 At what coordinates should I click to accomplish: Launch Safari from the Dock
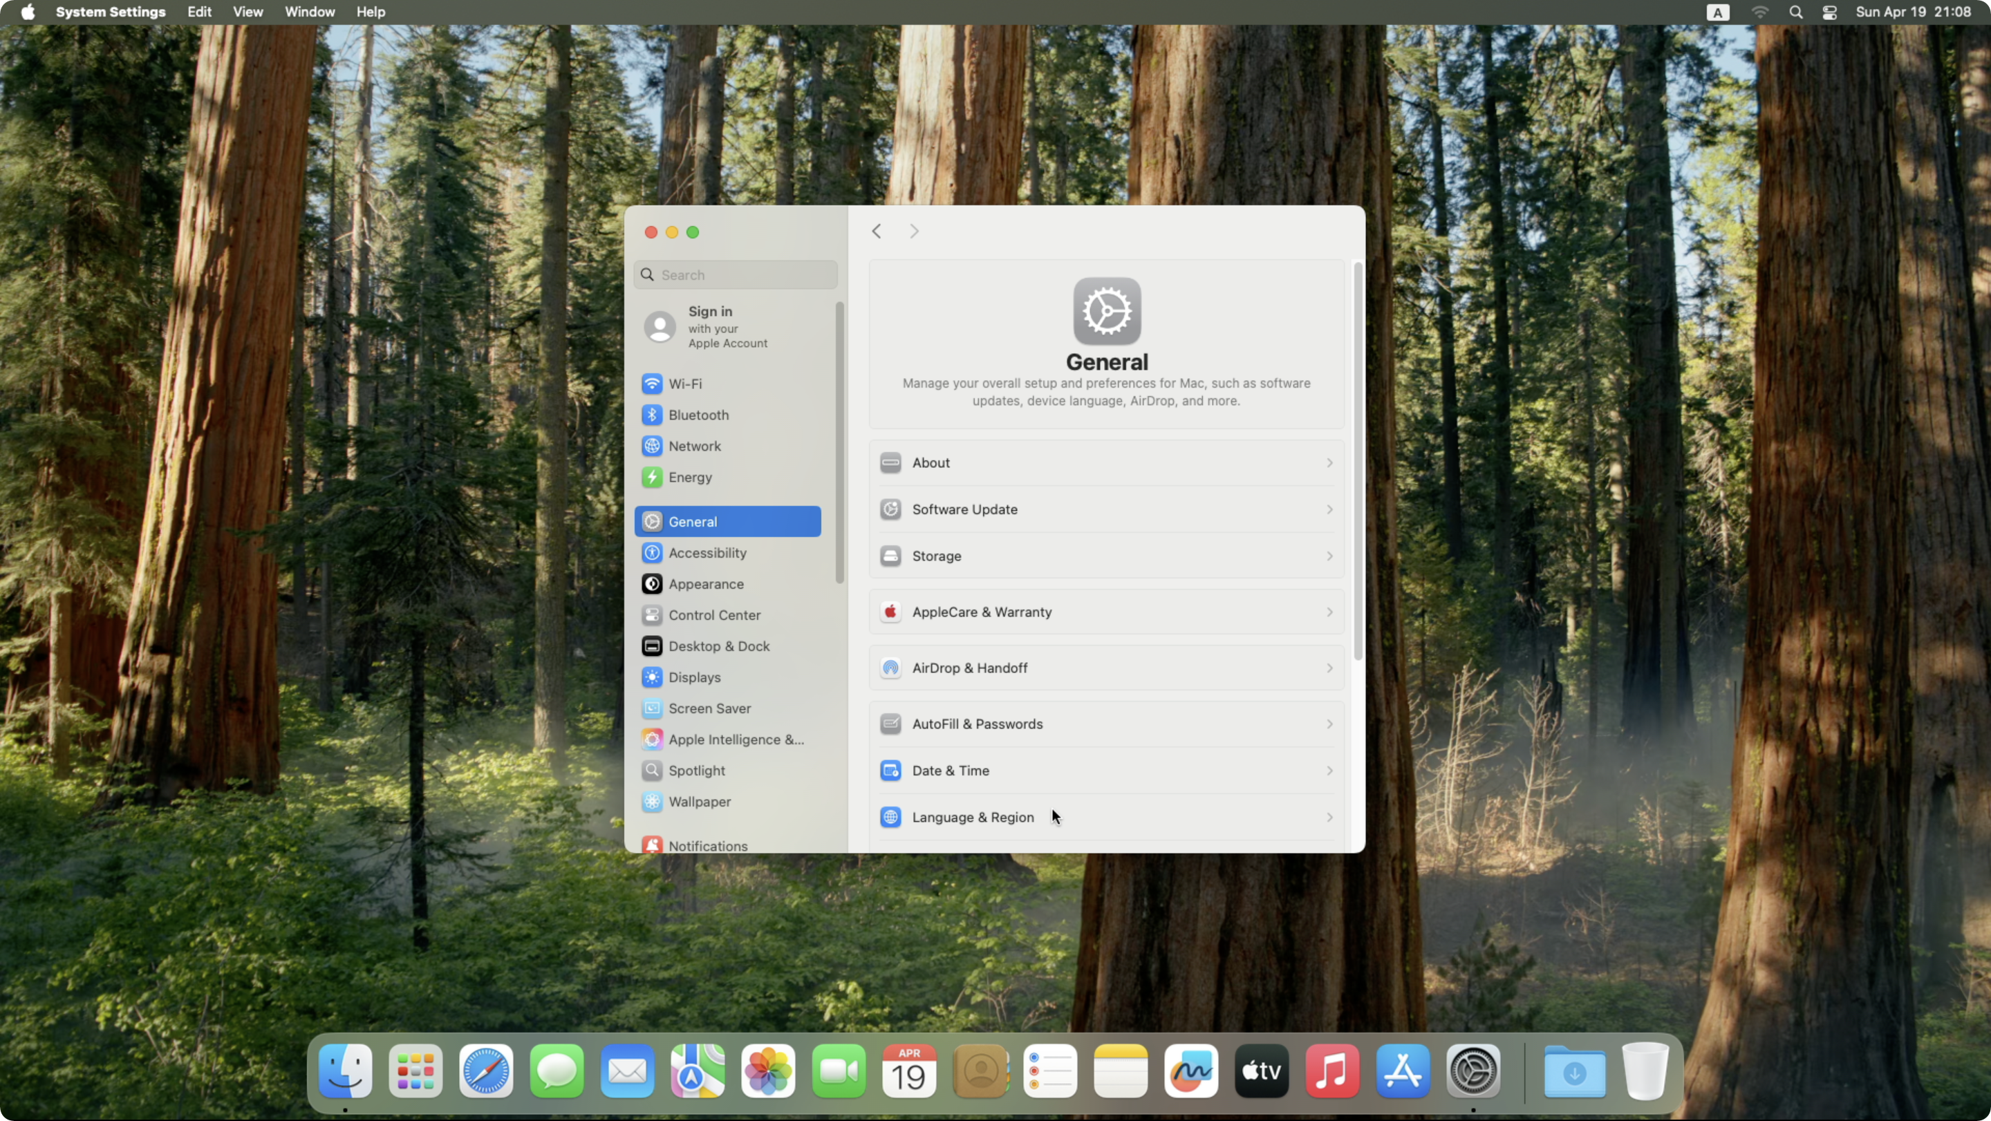[486, 1071]
